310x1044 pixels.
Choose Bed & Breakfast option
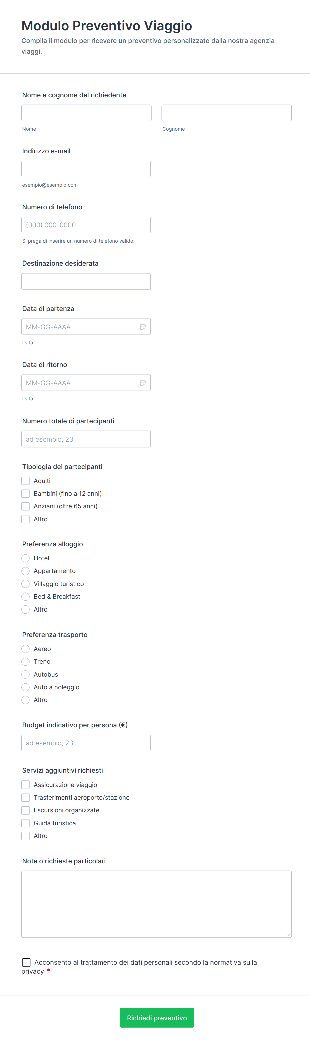[x=25, y=596]
